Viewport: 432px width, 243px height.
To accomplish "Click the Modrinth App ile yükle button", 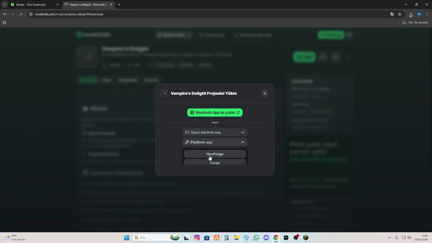I will tap(215, 112).
